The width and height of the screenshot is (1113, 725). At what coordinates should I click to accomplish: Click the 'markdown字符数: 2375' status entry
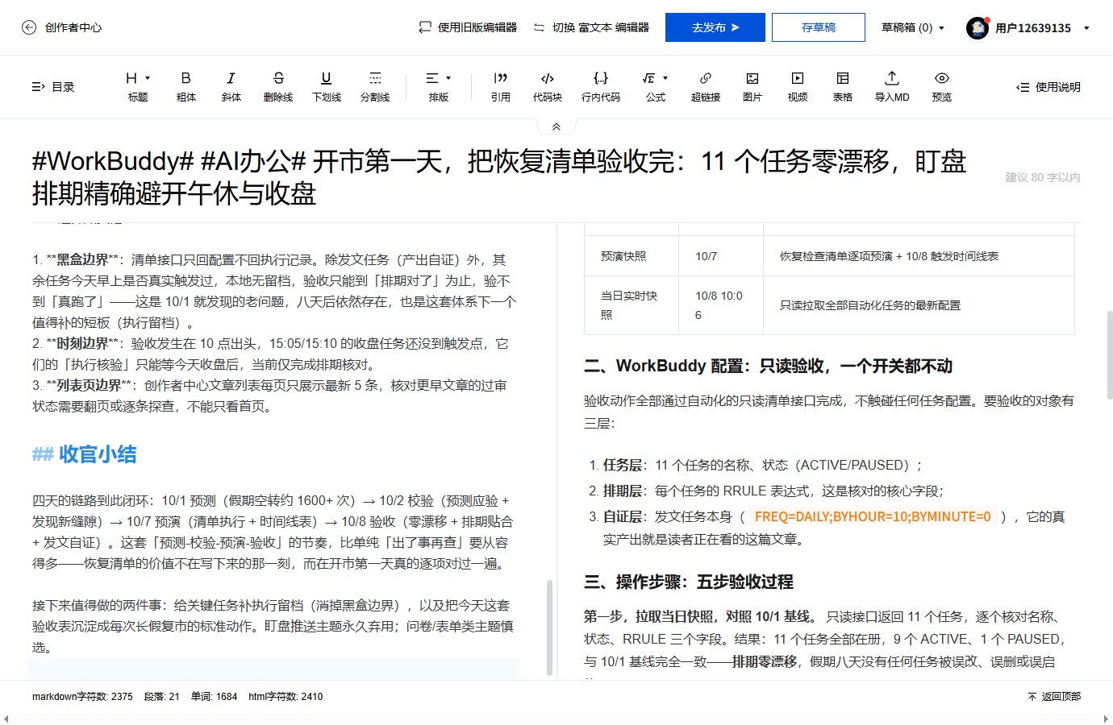[82, 697]
